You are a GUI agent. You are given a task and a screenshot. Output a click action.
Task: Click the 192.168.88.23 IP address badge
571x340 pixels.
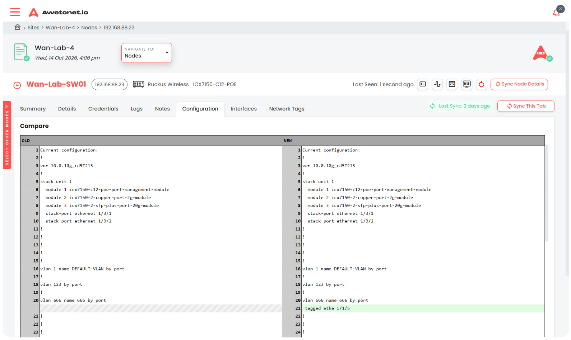(110, 84)
